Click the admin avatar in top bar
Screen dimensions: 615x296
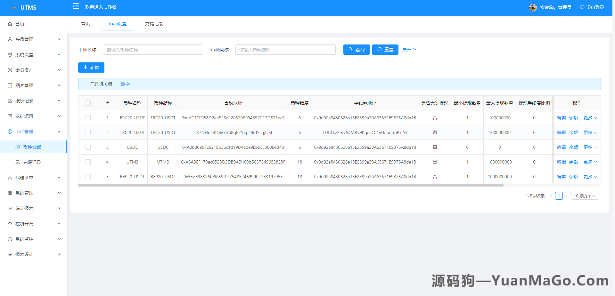click(533, 7)
